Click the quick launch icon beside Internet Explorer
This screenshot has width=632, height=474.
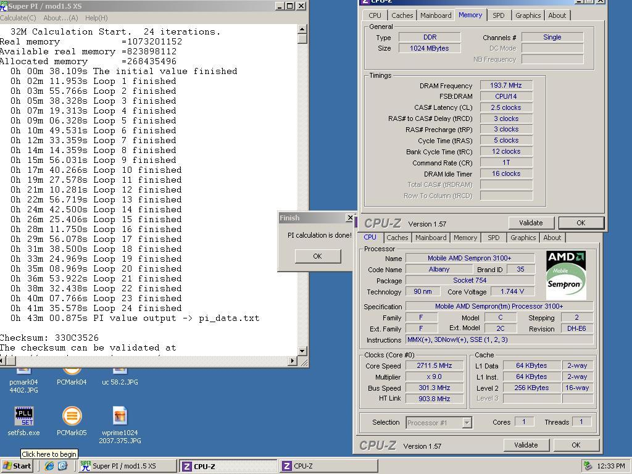pos(62,465)
